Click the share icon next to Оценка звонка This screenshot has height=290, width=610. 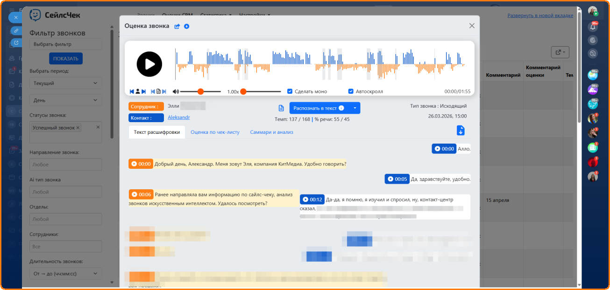click(x=177, y=27)
